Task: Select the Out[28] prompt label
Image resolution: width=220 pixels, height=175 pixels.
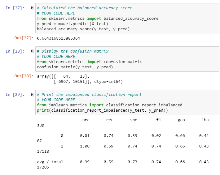Action: point(24,76)
